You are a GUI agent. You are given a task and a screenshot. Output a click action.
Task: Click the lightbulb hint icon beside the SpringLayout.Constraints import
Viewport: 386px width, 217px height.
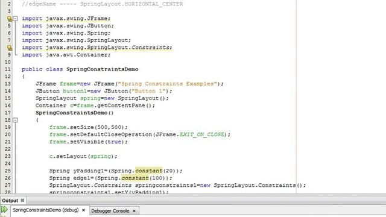click(x=10, y=48)
